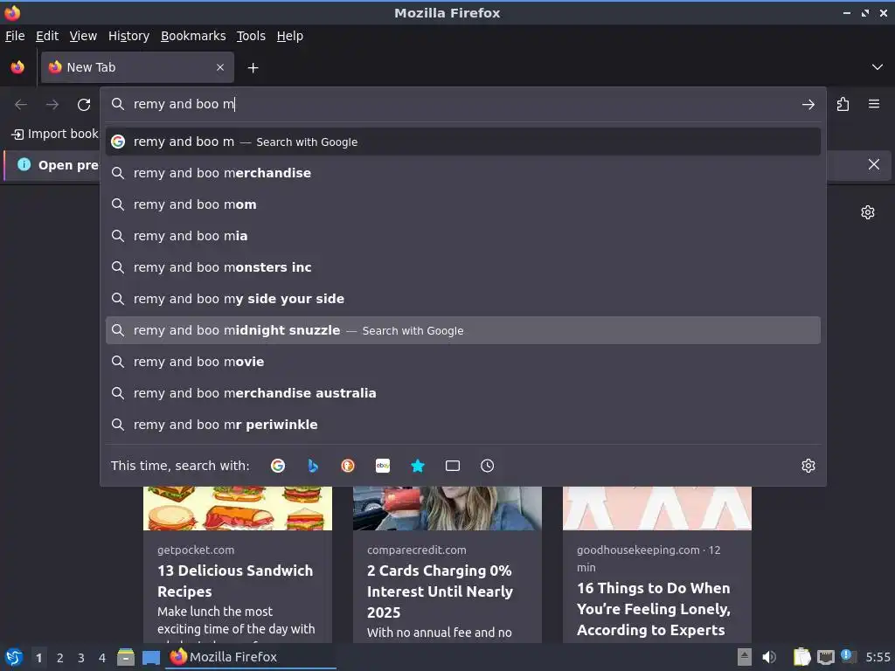The width and height of the screenshot is (895, 671).
Task: Open the Extensions puzzle icon
Action: [x=843, y=105]
